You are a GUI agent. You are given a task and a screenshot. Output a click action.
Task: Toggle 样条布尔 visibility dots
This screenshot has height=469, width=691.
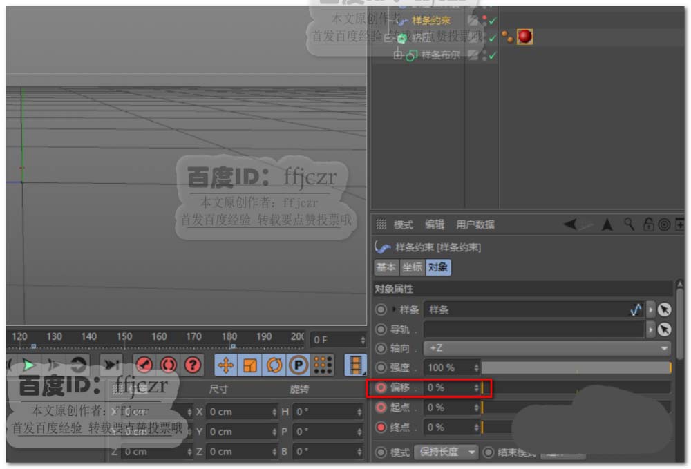click(484, 55)
